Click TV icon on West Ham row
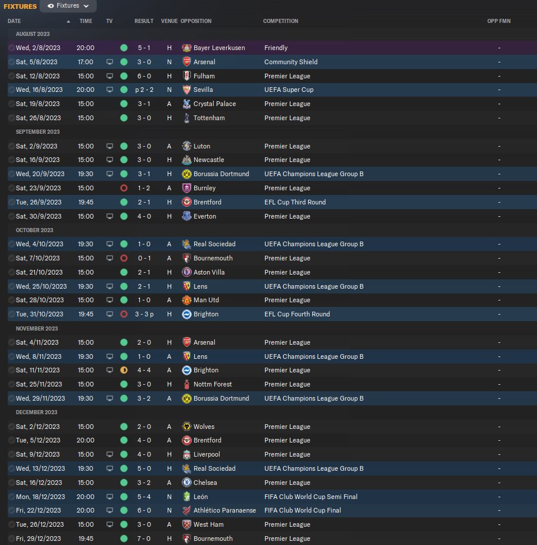The width and height of the screenshot is (537, 545). pos(110,524)
